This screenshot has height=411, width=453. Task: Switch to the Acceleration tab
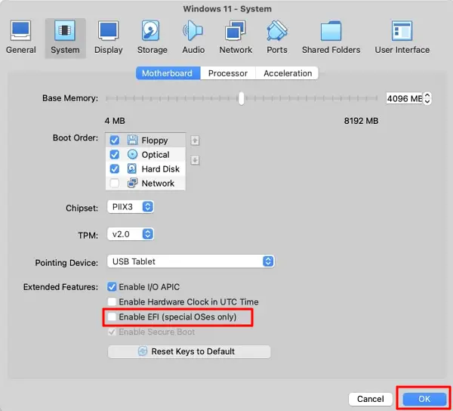[x=288, y=73]
